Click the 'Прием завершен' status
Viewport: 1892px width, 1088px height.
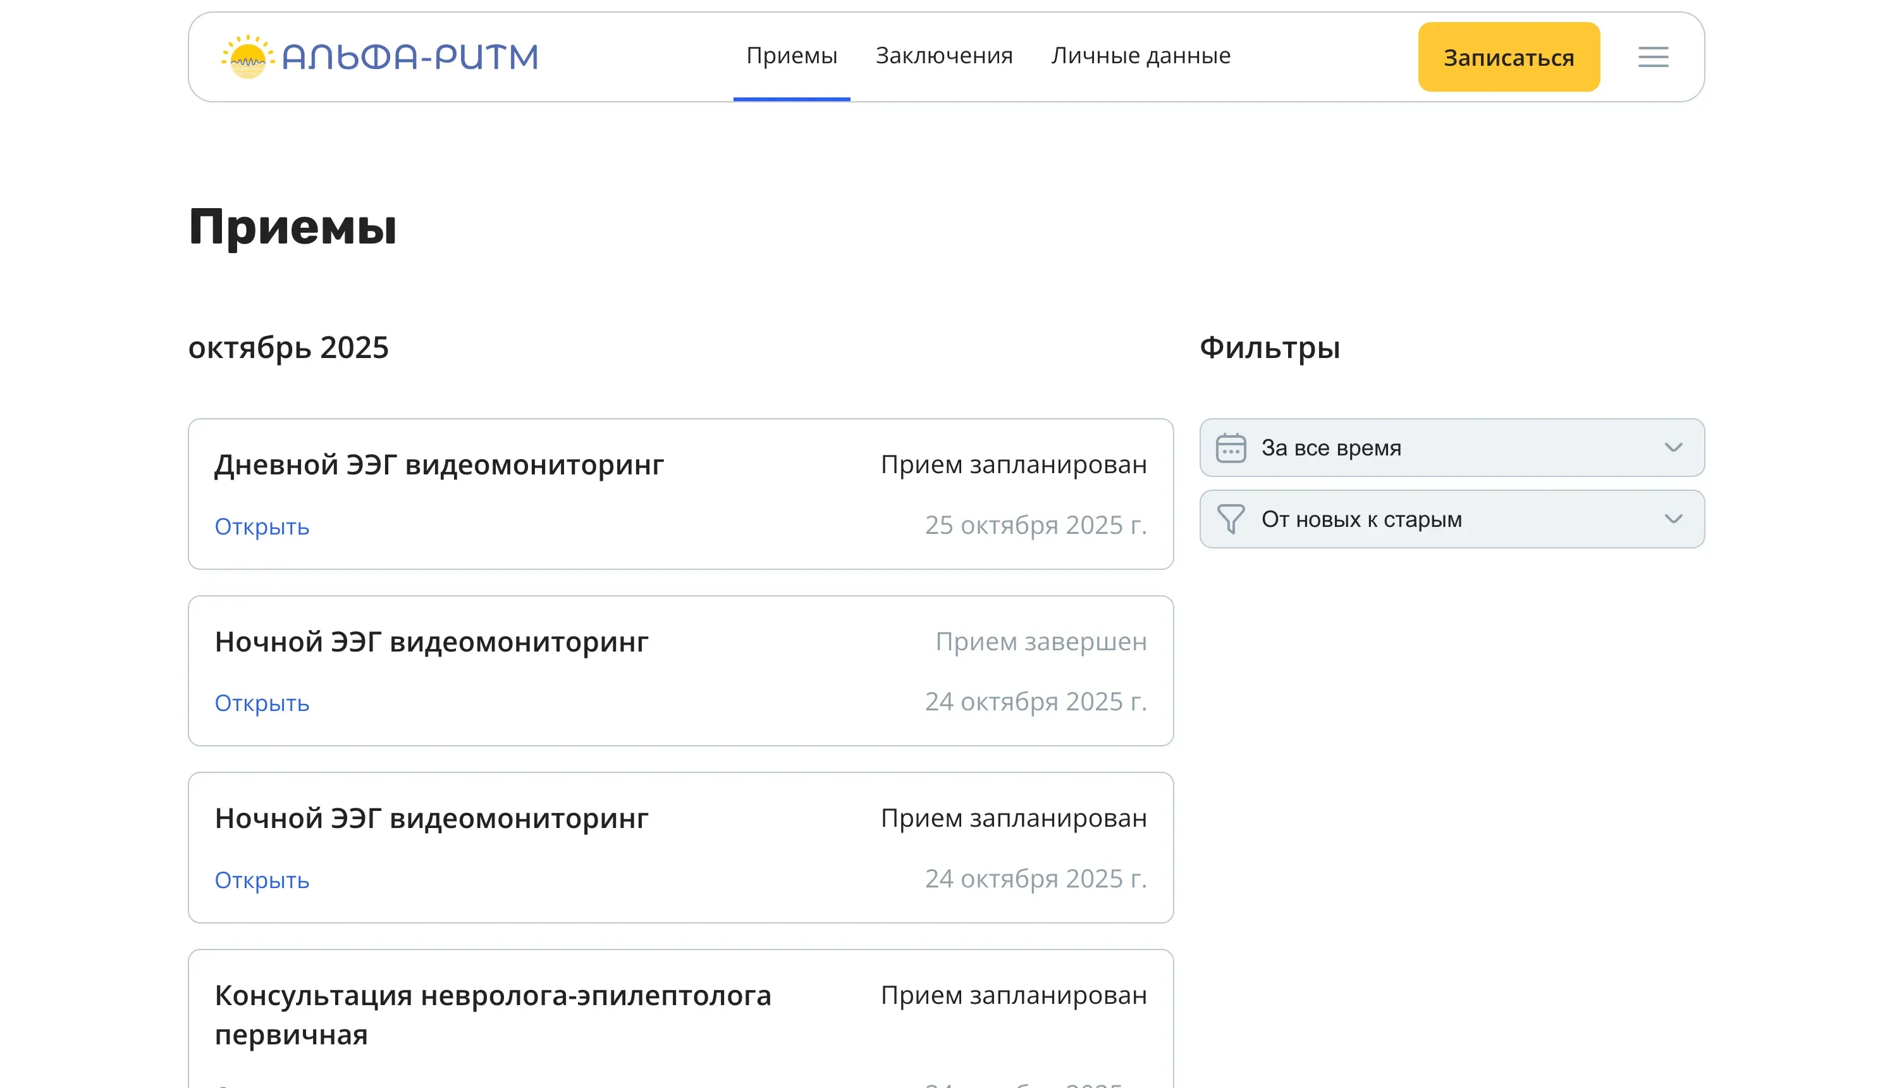pos(1040,642)
